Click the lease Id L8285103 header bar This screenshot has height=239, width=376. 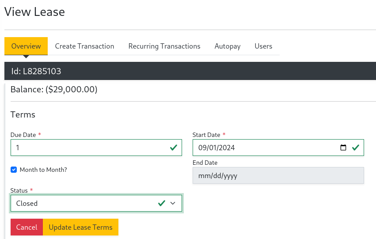click(x=190, y=71)
